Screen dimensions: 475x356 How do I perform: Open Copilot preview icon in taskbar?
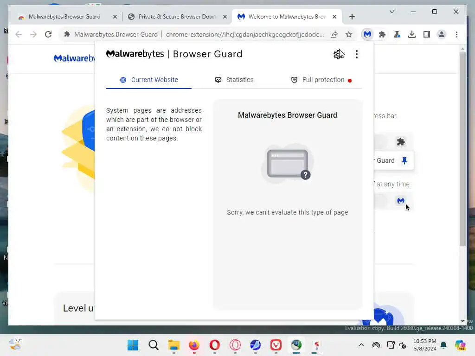[x=460, y=345]
